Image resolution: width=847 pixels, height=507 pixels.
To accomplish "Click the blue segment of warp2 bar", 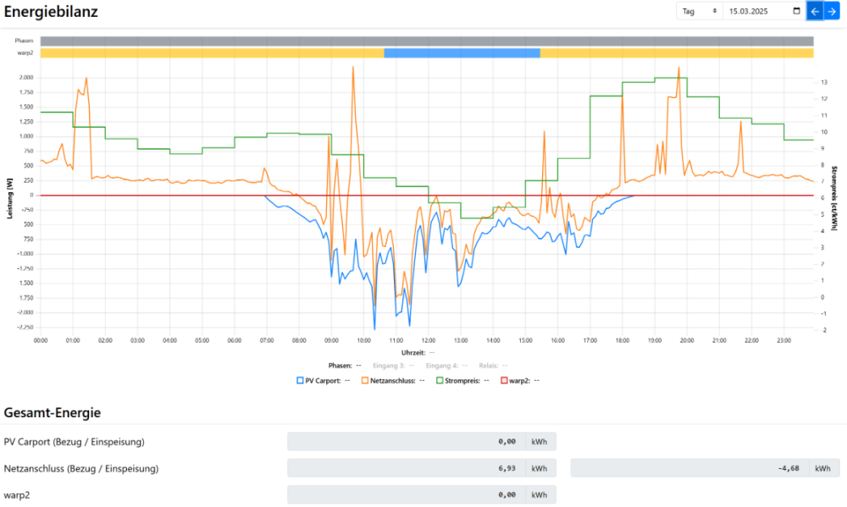I will 462,53.
